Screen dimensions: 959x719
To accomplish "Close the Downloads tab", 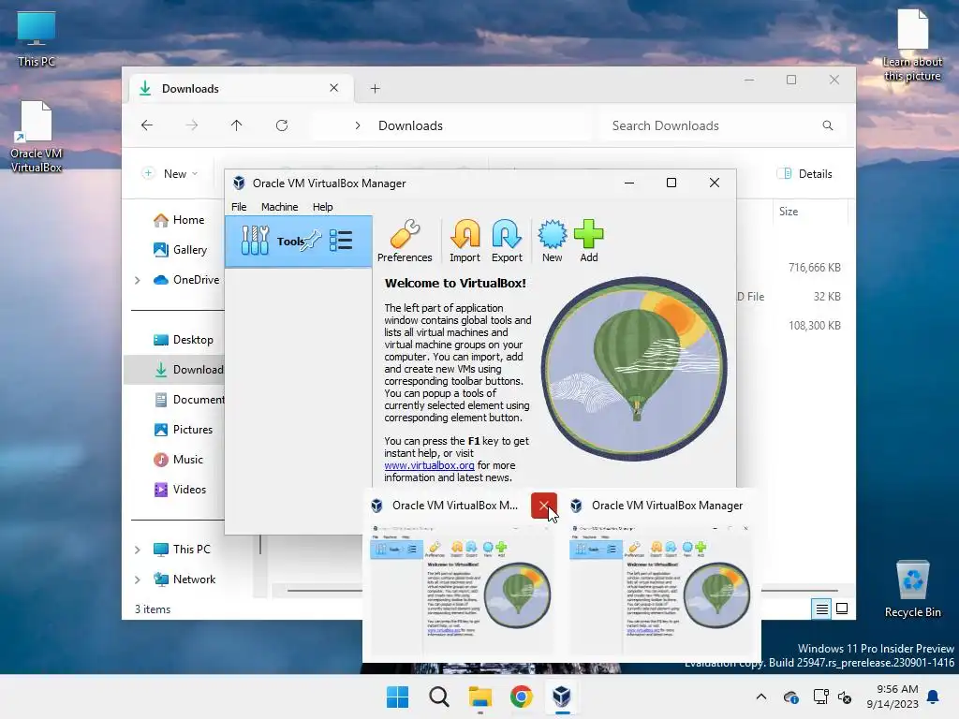I will pos(334,88).
